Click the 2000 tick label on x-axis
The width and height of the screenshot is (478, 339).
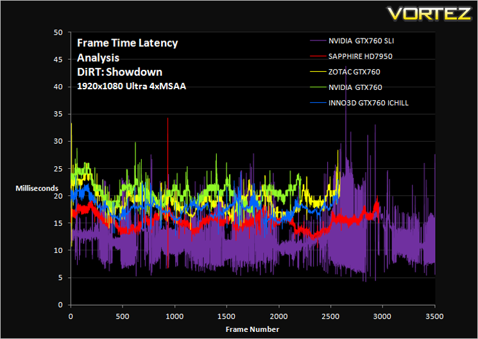point(278,317)
